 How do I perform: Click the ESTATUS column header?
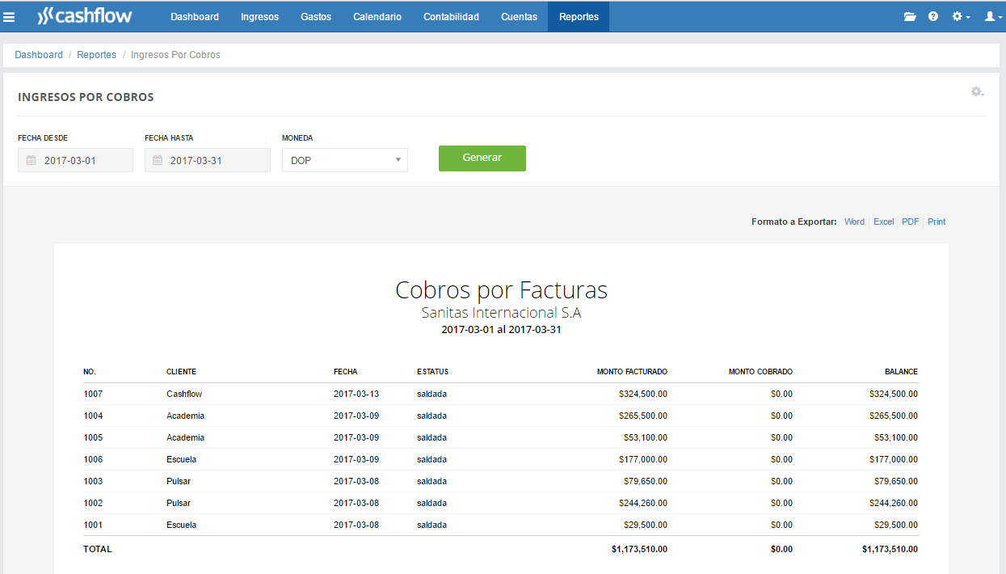click(433, 372)
